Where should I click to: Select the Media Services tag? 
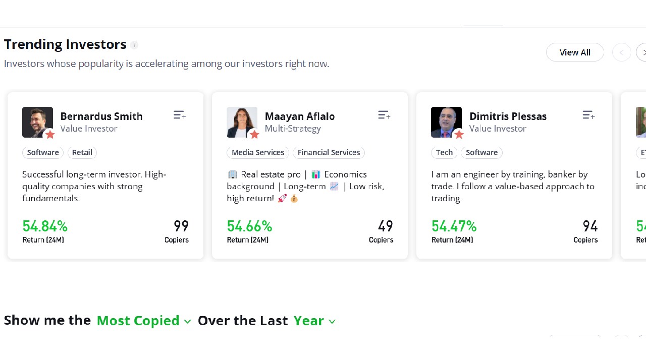click(258, 152)
